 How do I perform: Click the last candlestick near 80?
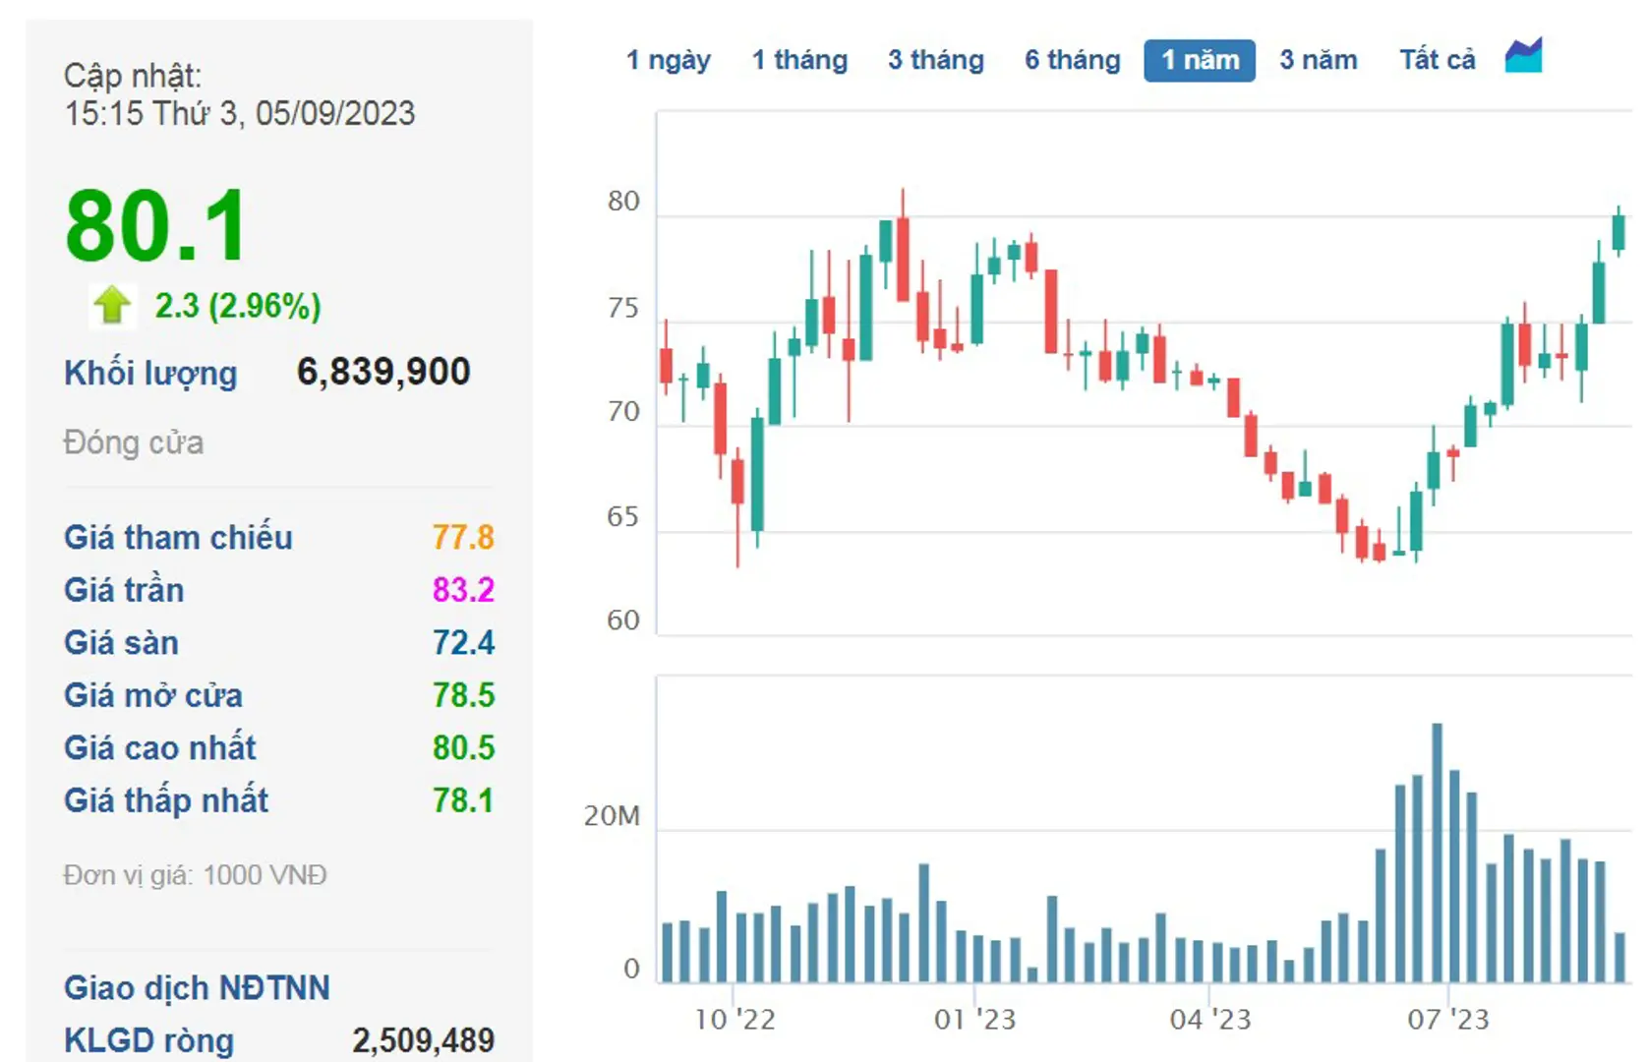click(x=1618, y=232)
